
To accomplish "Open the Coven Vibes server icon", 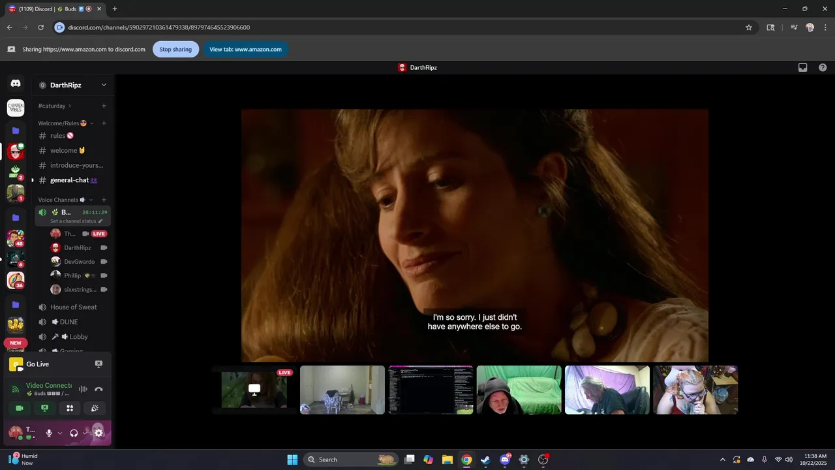I will coord(16,108).
